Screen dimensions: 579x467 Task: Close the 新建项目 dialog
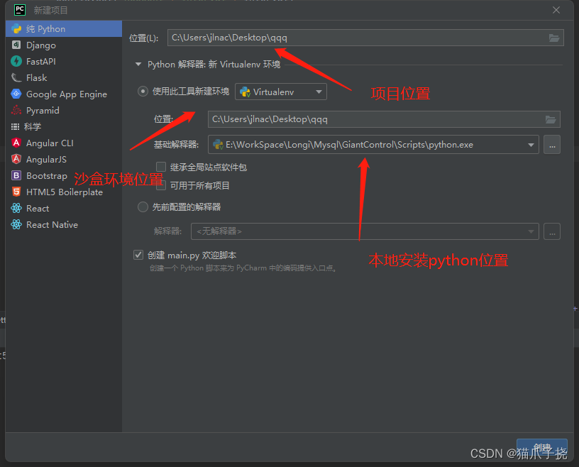[556, 11]
